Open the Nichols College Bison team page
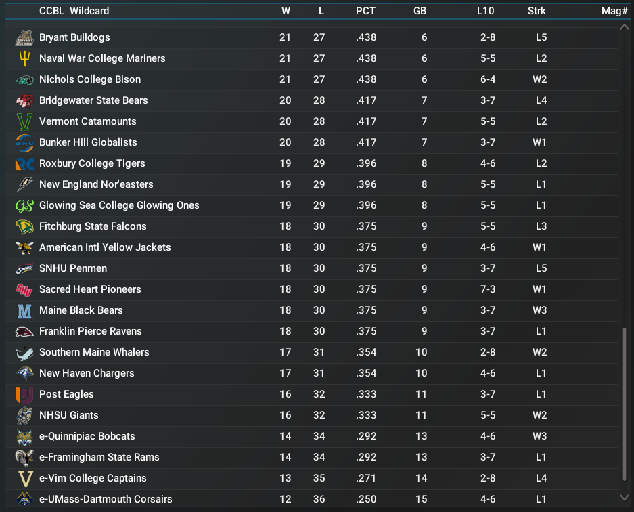The width and height of the screenshot is (634, 512). click(x=90, y=79)
